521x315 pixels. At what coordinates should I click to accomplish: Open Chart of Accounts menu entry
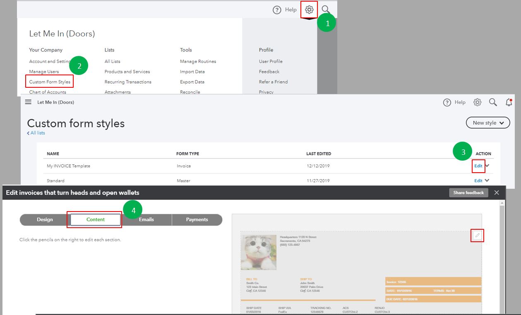[48, 92]
